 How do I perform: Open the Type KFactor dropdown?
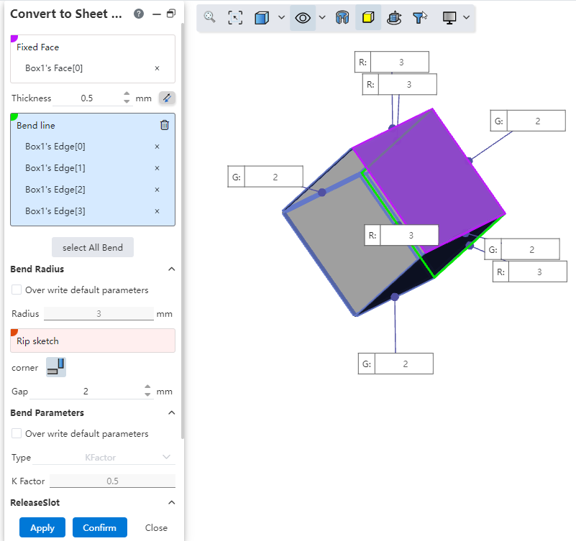[x=104, y=458]
